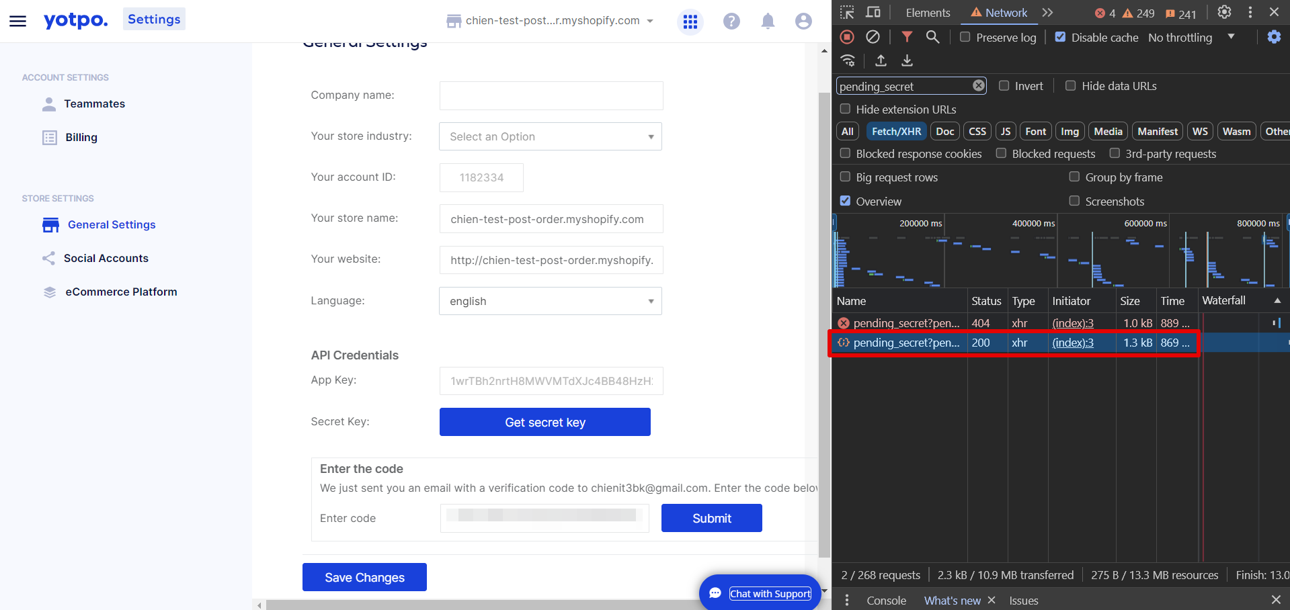
Task: Open eCommerce Platform settings
Action: coord(110,292)
